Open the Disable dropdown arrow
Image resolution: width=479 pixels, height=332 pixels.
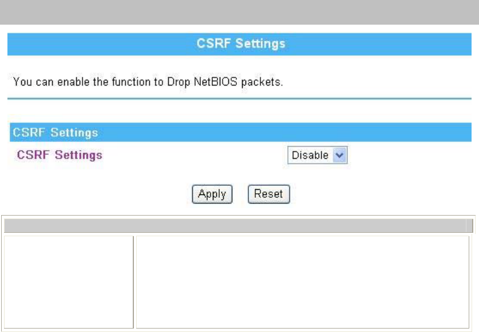coord(339,155)
